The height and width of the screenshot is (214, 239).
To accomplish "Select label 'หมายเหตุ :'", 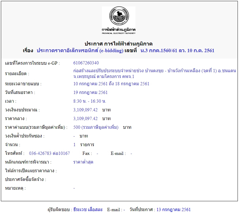I will 15,188.
